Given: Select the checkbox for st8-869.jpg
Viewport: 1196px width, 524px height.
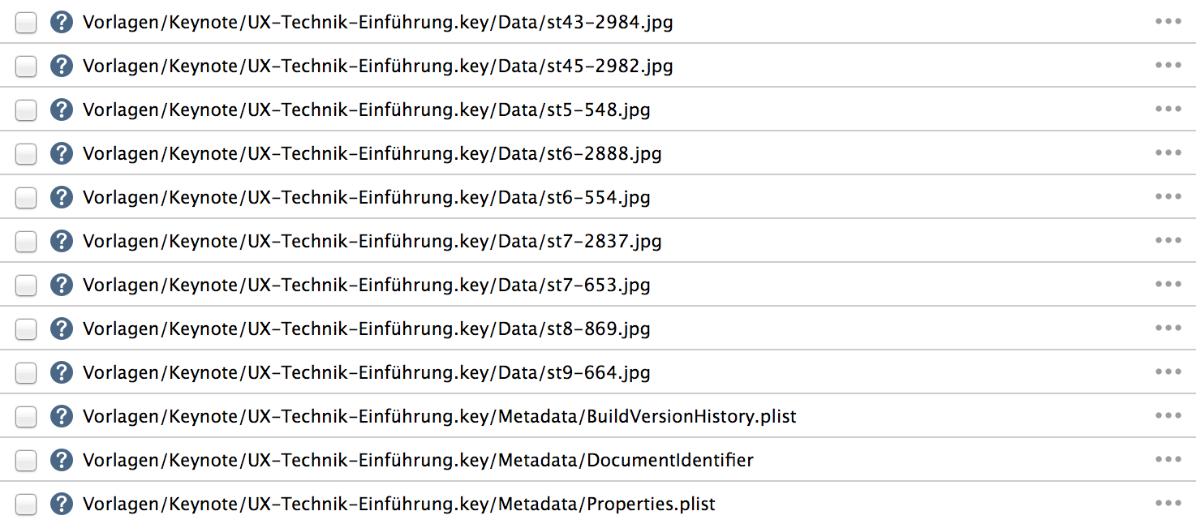Looking at the screenshot, I should [x=26, y=329].
